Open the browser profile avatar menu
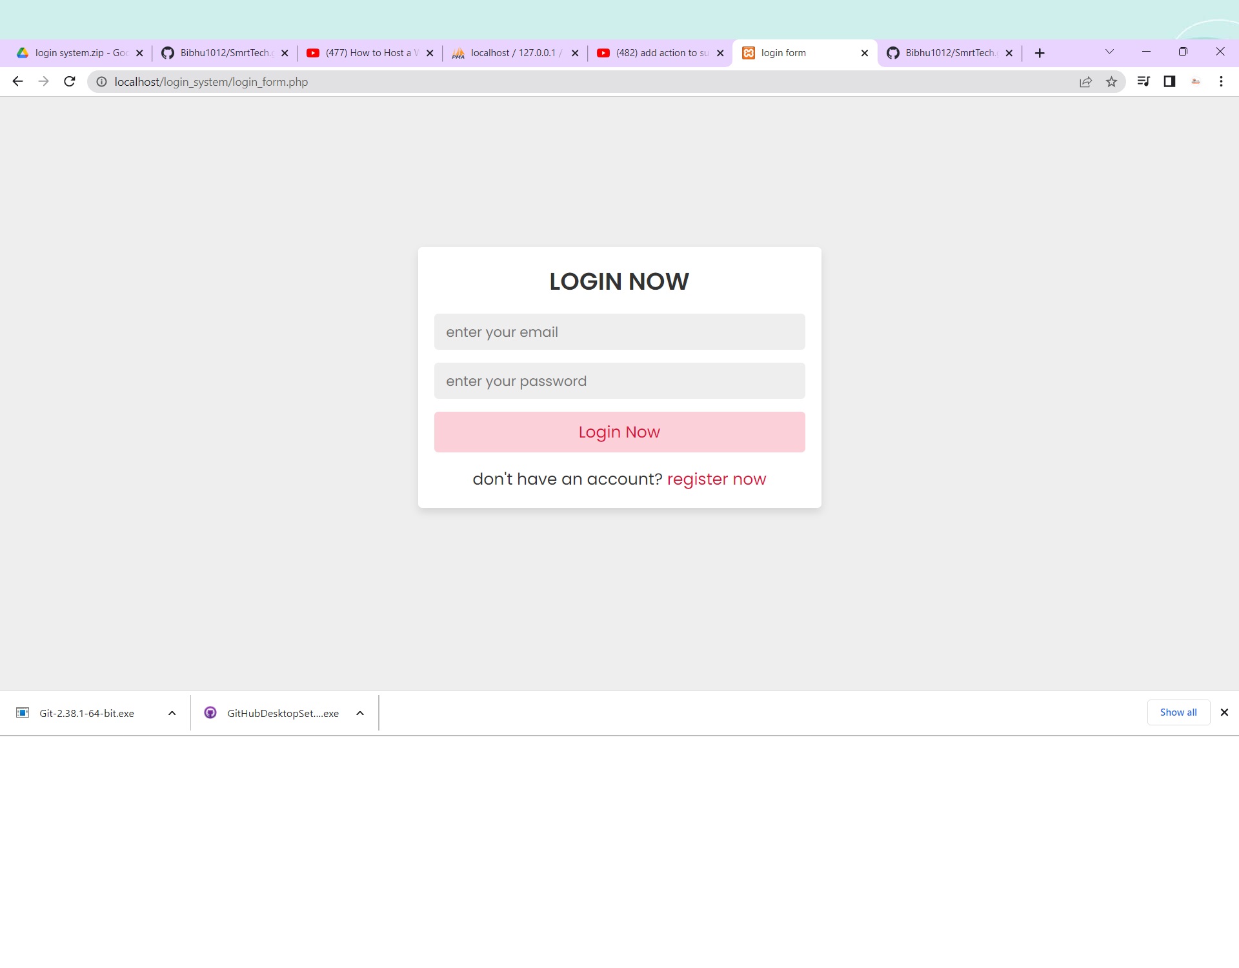The image size is (1239, 968). pyautogui.click(x=1195, y=81)
